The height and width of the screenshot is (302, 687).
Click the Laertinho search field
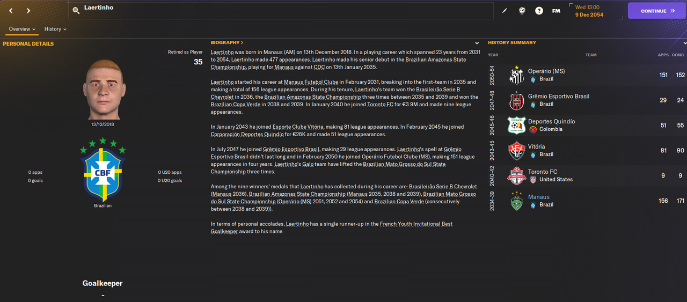tap(281, 11)
